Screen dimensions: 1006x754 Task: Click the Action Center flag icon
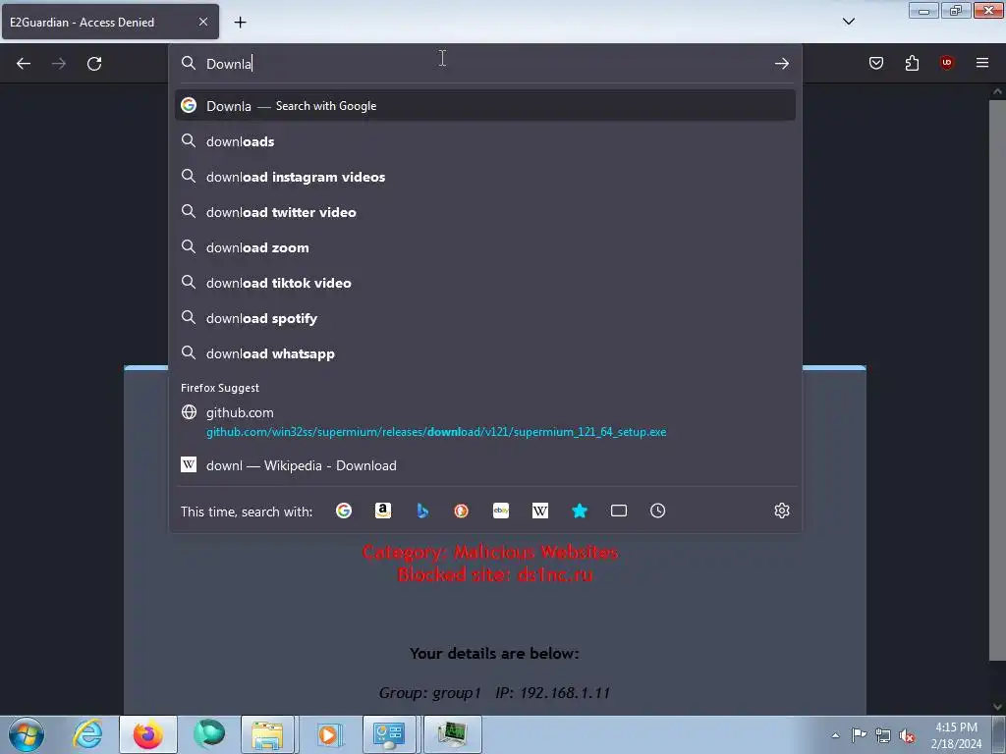(x=859, y=735)
